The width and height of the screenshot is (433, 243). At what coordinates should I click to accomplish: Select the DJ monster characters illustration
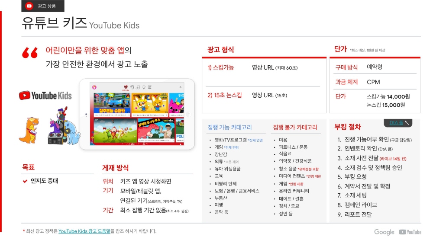63,126
